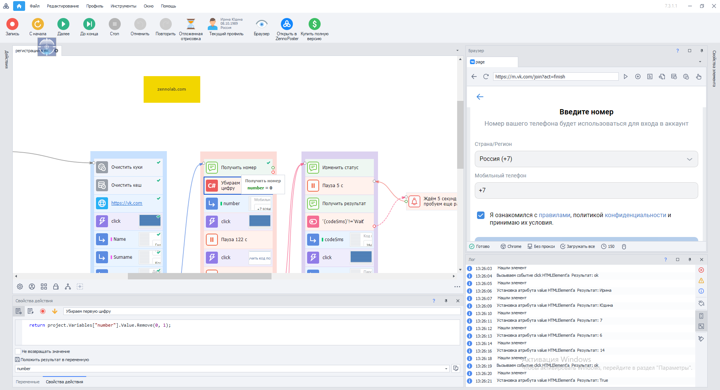
Task: Click the hand pointer browser tool
Action: [x=699, y=76]
